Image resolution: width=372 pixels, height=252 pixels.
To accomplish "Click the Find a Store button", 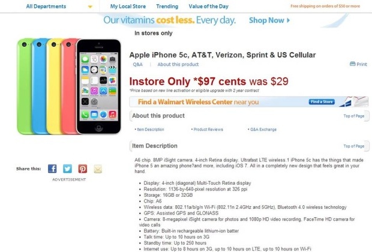I will click(322, 102).
